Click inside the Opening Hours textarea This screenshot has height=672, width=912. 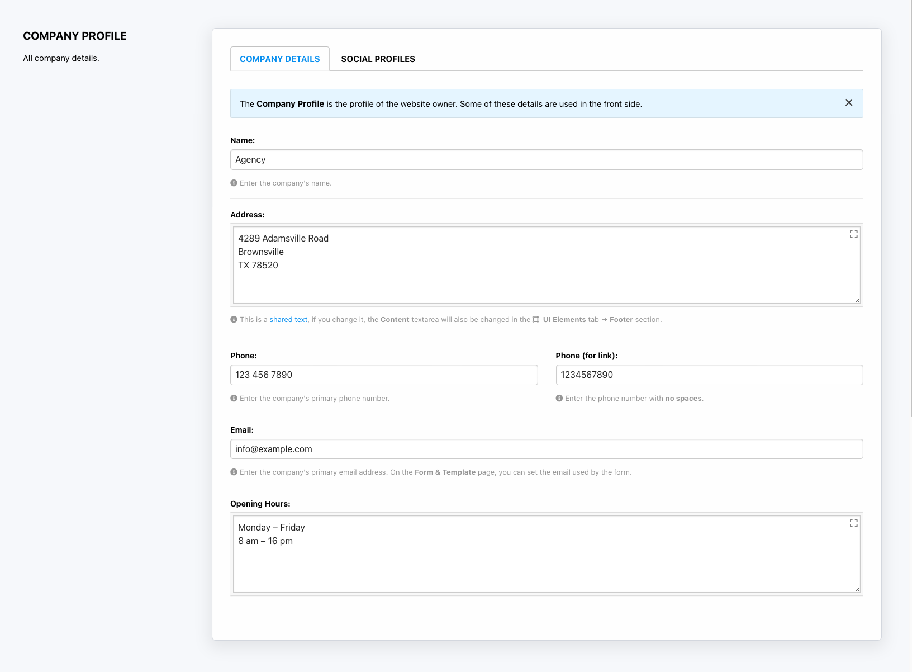(x=546, y=565)
